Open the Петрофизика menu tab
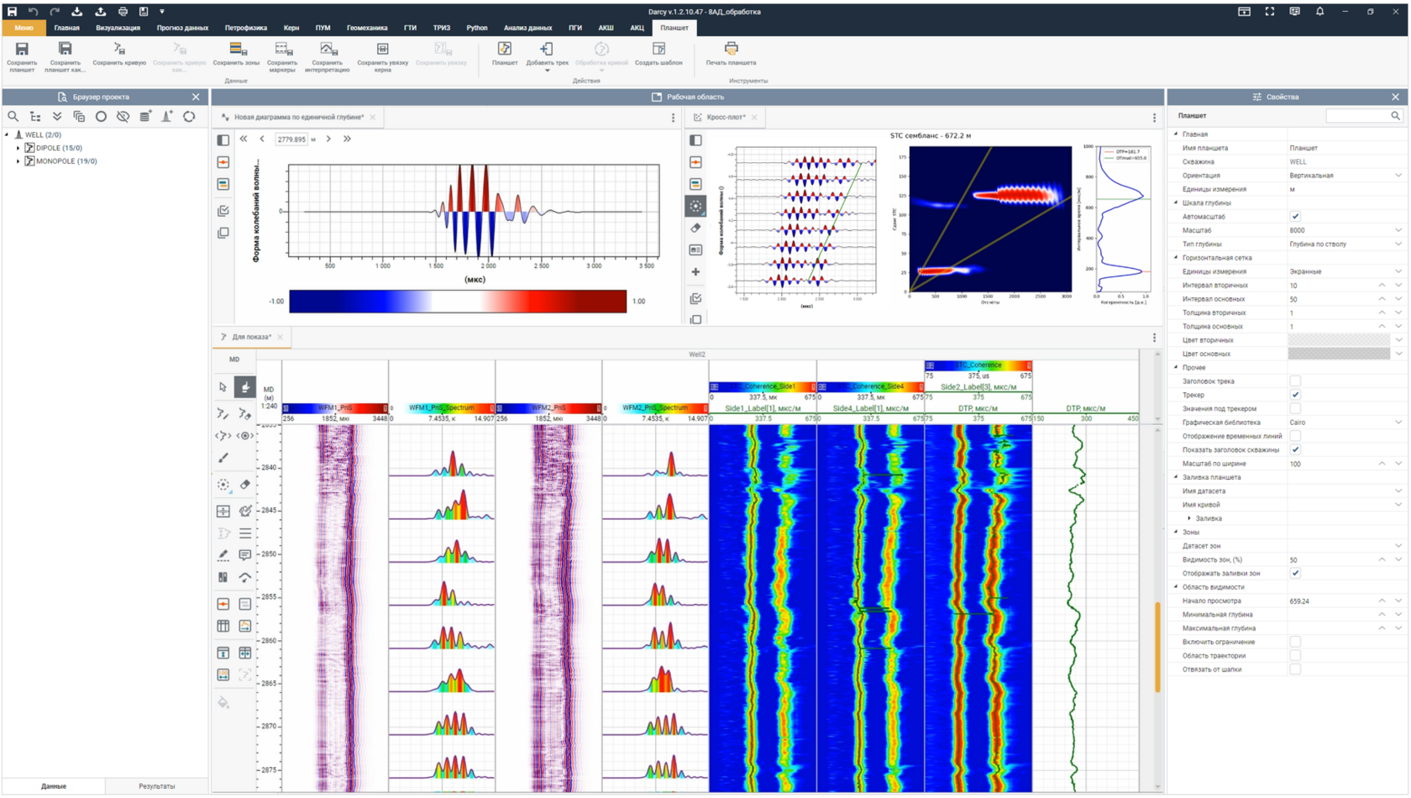Image resolution: width=1411 pixels, height=798 pixels. pos(245,28)
